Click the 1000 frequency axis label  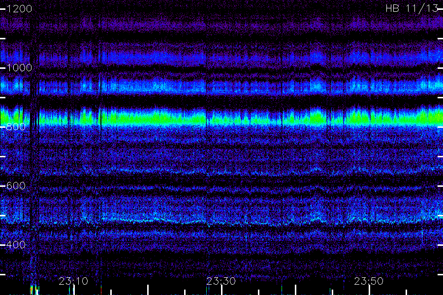[19, 68]
